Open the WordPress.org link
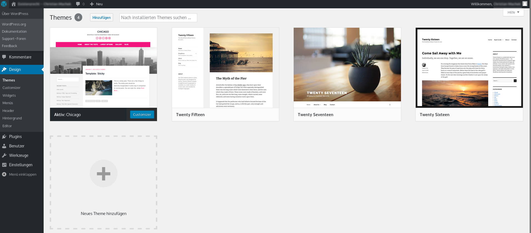Image resolution: width=531 pixels, height=233 pixels. coord(14,24)
